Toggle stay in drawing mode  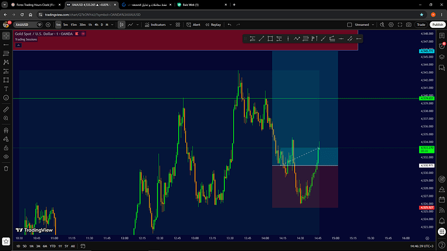click(x=6, y=139)
